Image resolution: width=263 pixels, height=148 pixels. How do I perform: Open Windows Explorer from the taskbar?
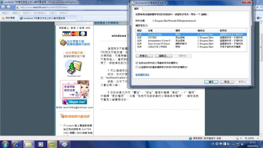pos(28,144)
